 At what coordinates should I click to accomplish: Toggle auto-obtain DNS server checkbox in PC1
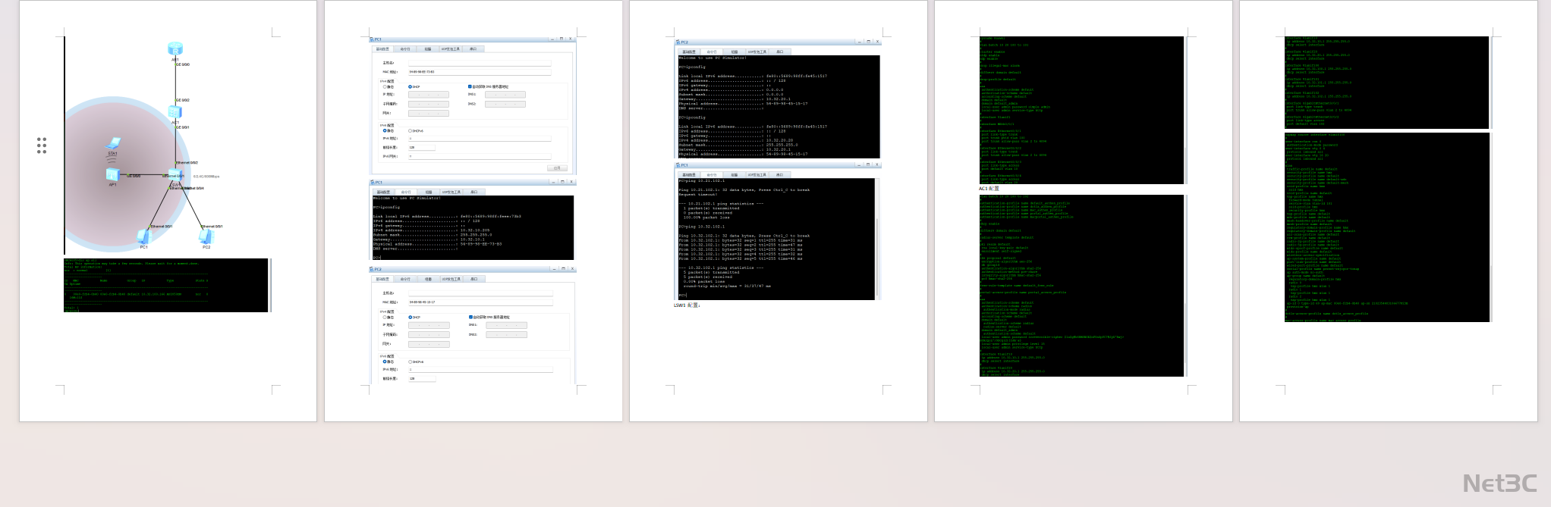(x=470, y=86)
